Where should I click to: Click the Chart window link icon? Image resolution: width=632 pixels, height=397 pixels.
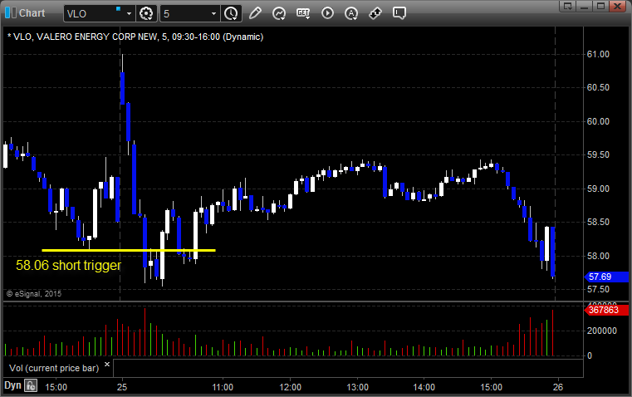tap(11, 13)
